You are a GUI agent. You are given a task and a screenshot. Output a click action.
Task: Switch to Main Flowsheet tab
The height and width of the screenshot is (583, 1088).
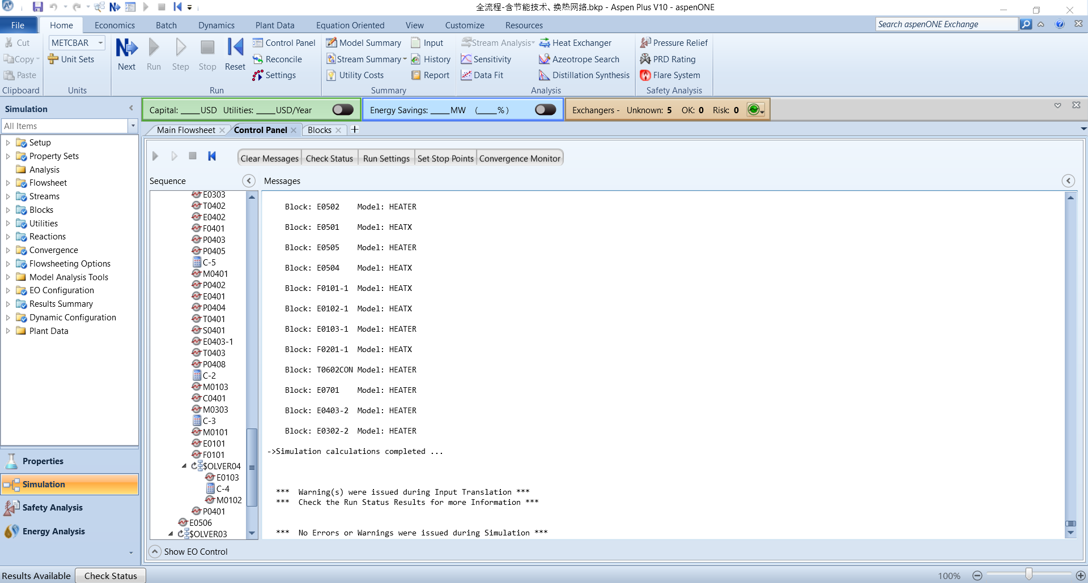(186, 130)
